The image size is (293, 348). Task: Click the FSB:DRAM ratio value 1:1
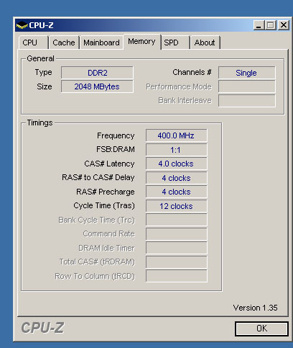[176, 150]
